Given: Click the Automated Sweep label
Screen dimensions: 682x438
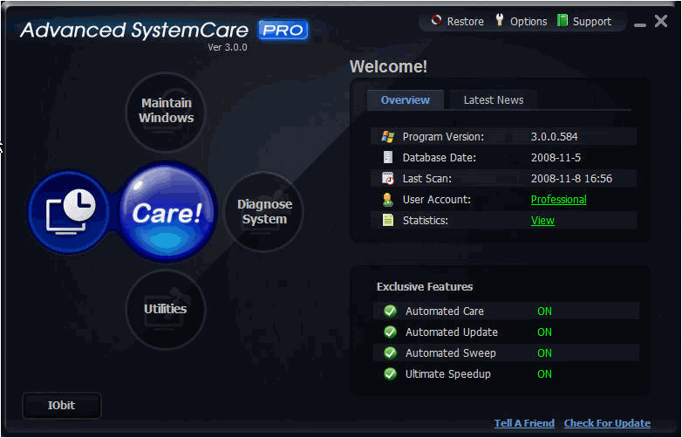Looking at the screenshot, I should click(451, 353).
